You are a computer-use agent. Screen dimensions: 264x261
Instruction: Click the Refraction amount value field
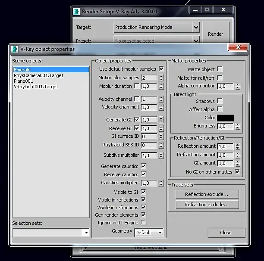[x=226, y=155]
